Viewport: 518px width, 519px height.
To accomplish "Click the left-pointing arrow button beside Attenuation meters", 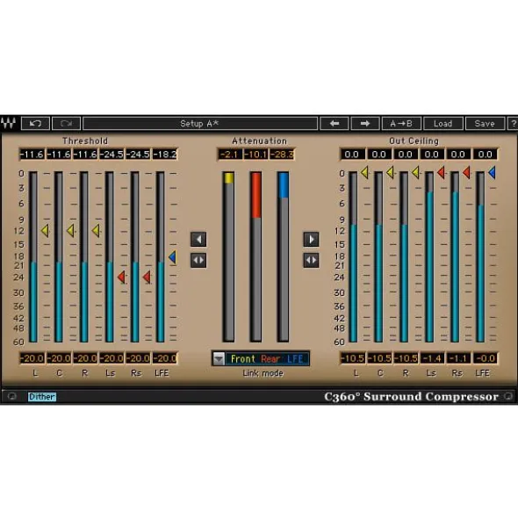I will (198, 239).
